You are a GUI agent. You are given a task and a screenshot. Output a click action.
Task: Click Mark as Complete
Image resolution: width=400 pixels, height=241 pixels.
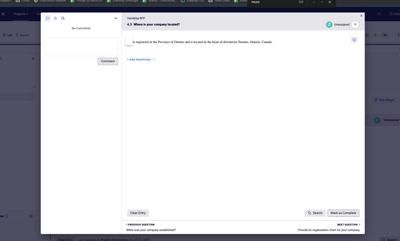point(343,213)
